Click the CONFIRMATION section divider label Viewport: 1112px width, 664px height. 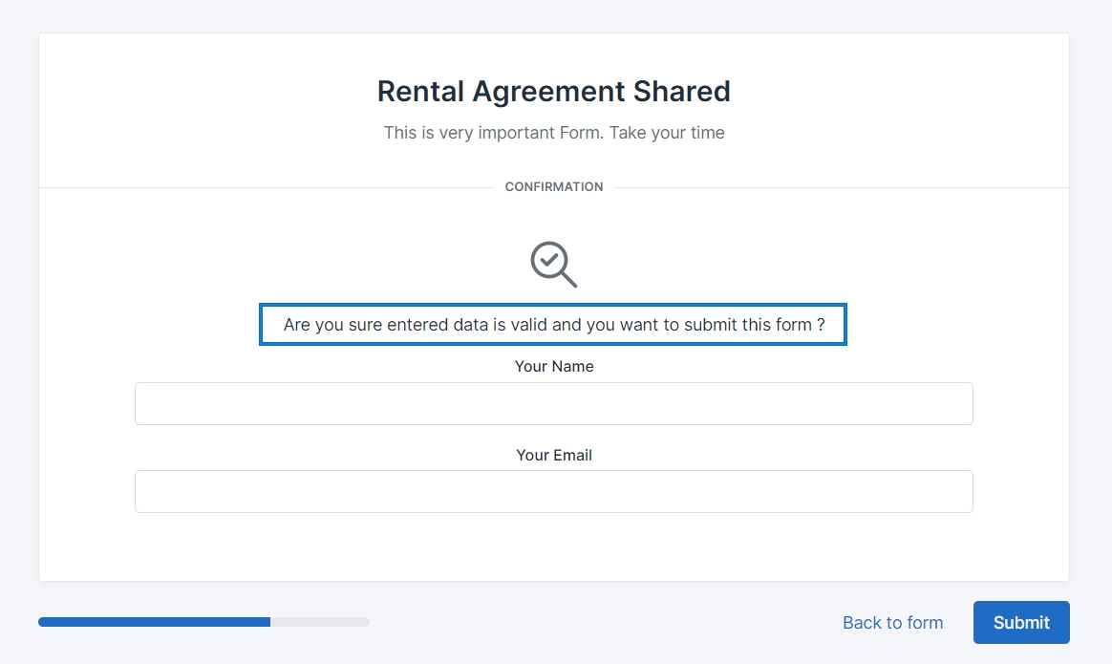pos(553,187)
